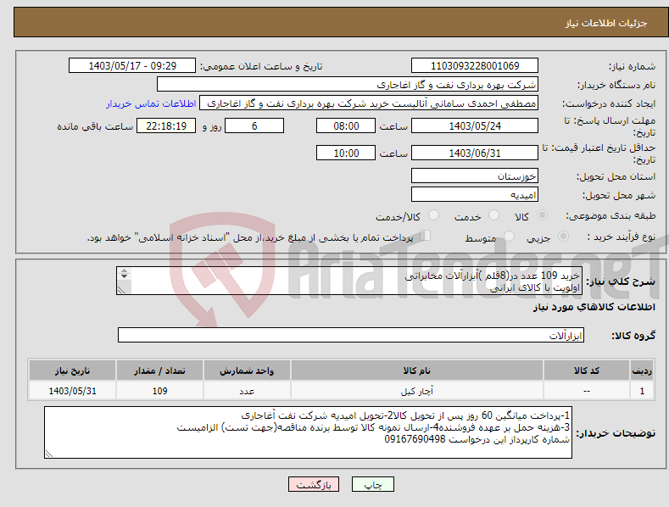Select the خدمت radio button
The width and height of the screenshot is (669, 507).
click(x=493, y=215)
